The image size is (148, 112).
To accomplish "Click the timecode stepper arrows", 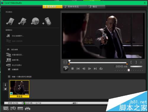I will (x=127, y=66).
